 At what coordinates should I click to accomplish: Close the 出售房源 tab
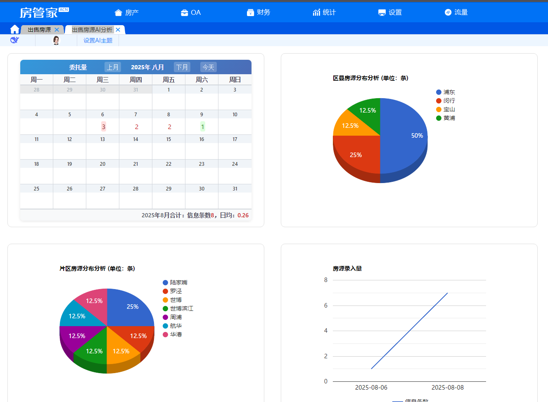coord(57,30)
